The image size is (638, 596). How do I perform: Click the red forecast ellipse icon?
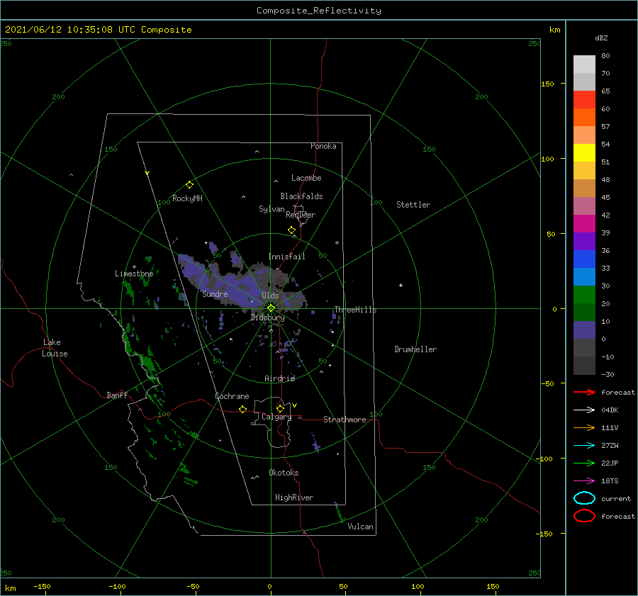[x=584, y=516]
